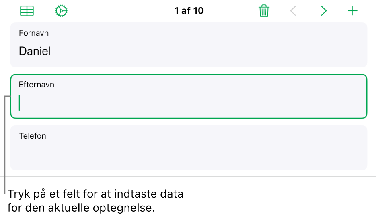Tap the number '10' in record counter

198,11
